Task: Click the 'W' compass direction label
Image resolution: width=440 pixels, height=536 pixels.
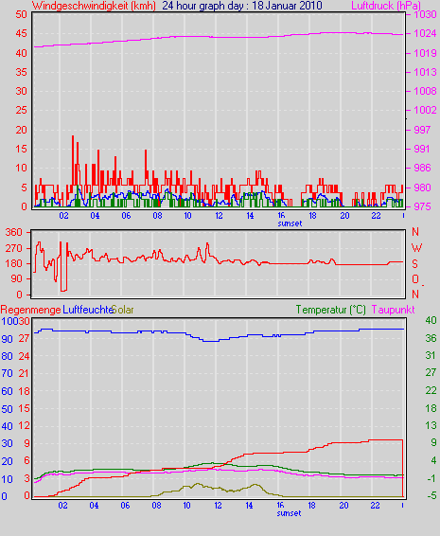Action: pyautogui.click(x=416, y=248)
